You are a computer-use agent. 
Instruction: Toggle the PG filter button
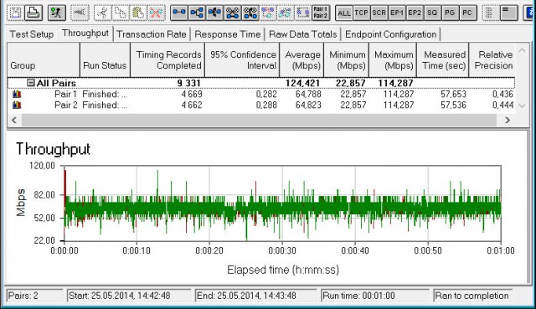(x=451, y=13)
